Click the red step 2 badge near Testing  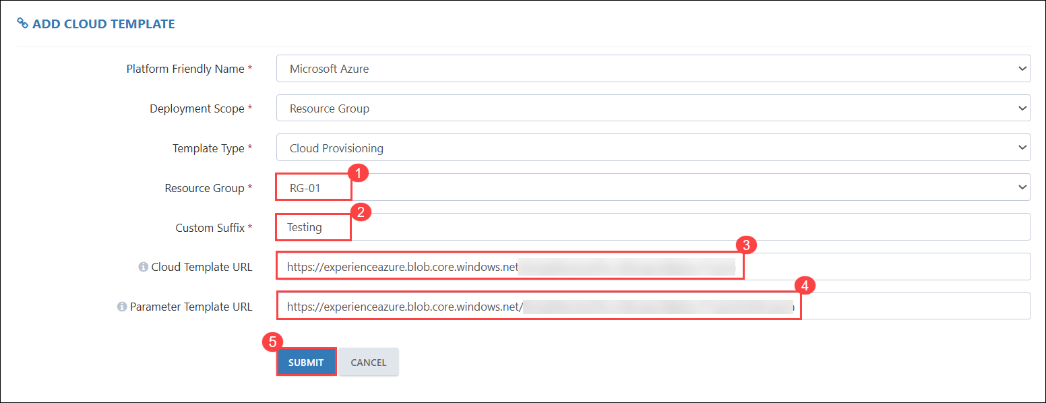(361, 213)
